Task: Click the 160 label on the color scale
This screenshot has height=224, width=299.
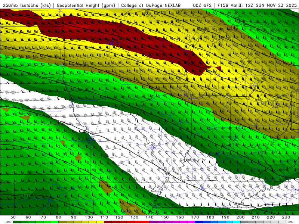Action: click(x=180, y=217)
